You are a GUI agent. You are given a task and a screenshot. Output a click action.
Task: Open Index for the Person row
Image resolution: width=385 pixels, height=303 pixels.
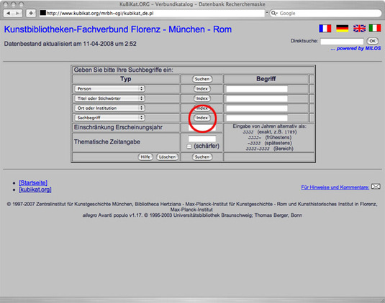click(202, 88)
